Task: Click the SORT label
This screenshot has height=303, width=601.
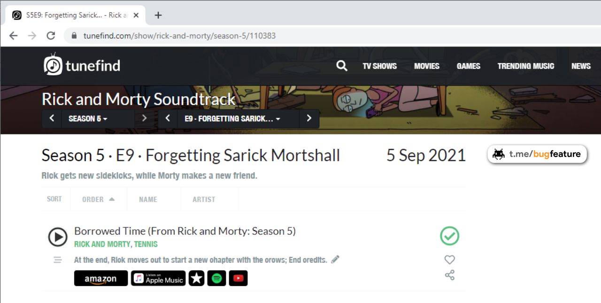Action: tap(54, 199)
